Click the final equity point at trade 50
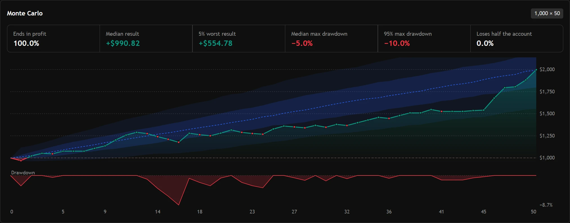The image size is (570, 223). coord(536,69)
